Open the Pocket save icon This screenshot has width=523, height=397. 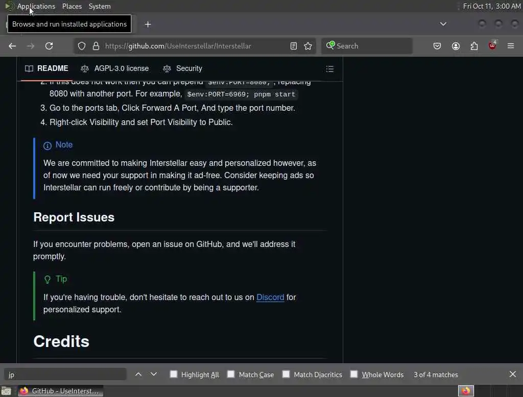437,46
